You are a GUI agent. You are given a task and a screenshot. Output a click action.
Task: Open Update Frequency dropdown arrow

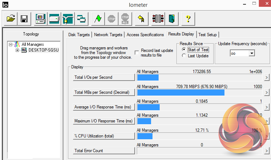252,53
